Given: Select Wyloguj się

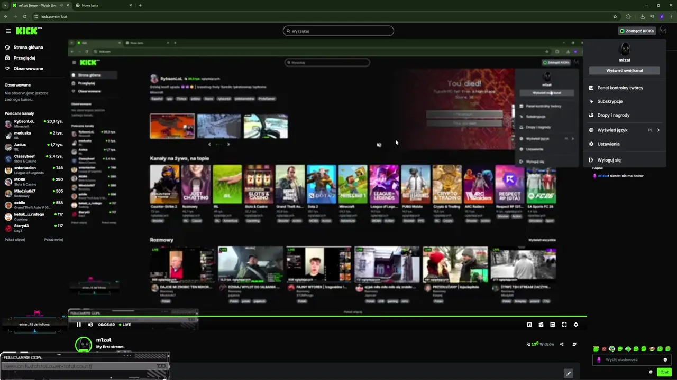Looking at the screenshot, I should pyautogui.click(x=625, y=160).
